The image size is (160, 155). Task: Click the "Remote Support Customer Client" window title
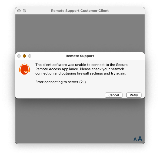click(x=80, y=11)
